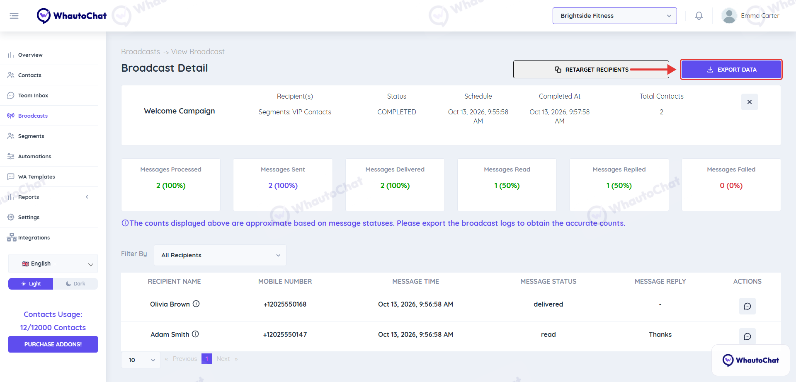Screen dimensions: 796x382
Task: Switch to Dark theme
Action: pyautogui.click(x=75, y=284)
